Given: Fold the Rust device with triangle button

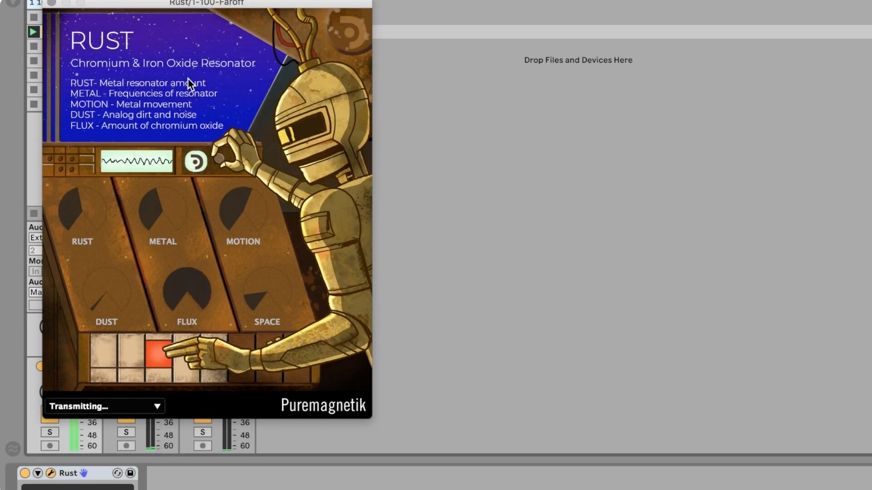Looking at the screenshot, I should (x=38, y=473).
